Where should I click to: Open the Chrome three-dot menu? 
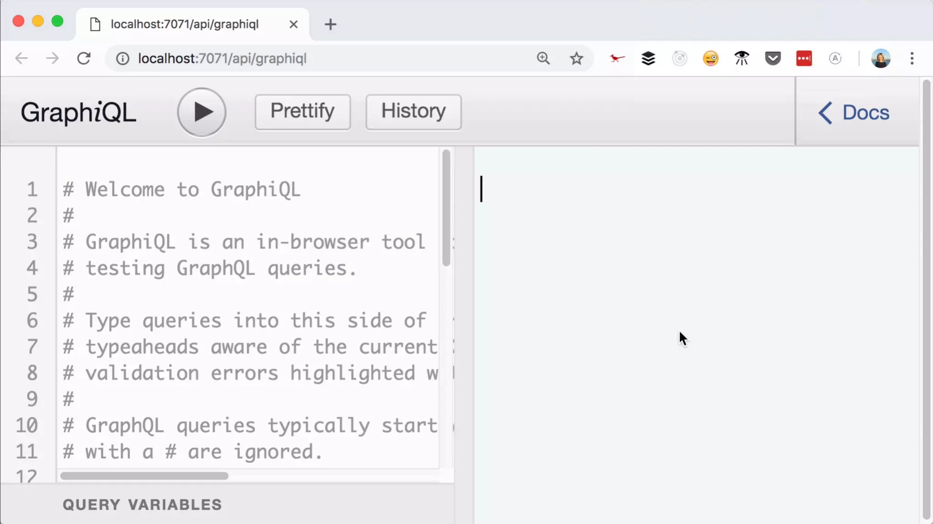912,58
